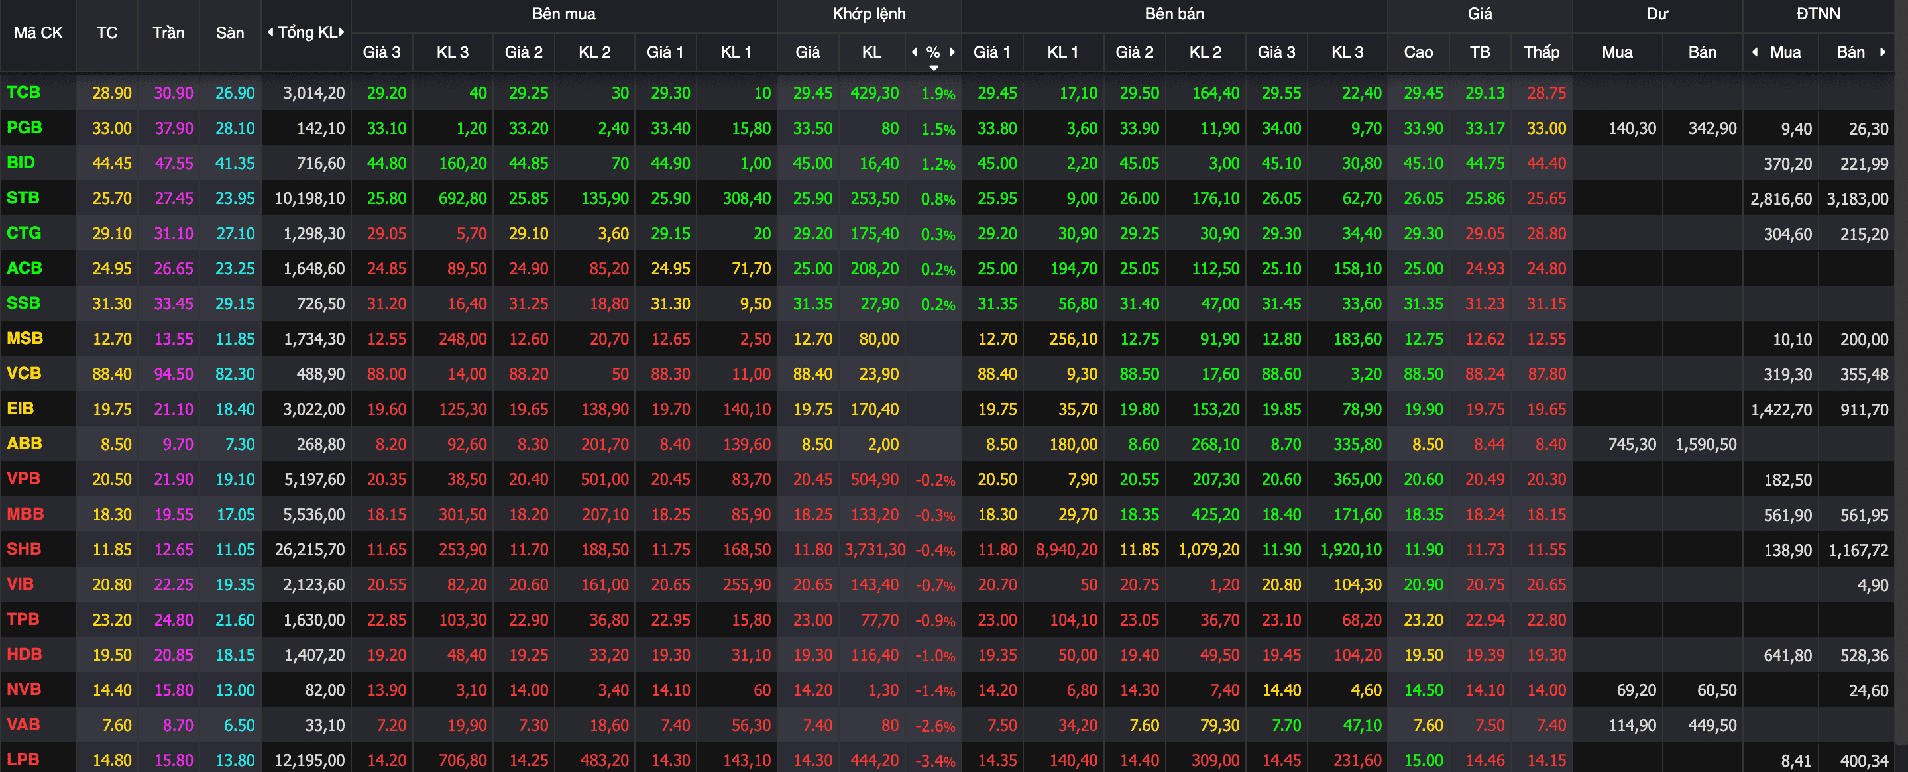Click the sort-down arrow under the % header
Viewport: 1908px width, 772px height.
pos(933,68)
